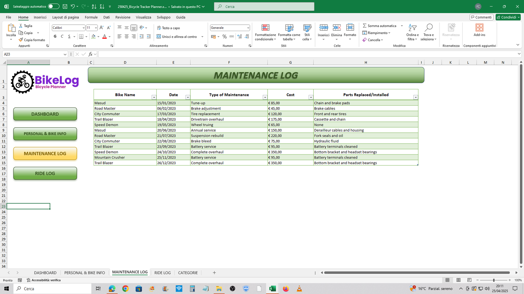The height and width of the screenshot is (294, 524).
Task: Increase font size with the larger A icon
Action: [x=102, y=28]
